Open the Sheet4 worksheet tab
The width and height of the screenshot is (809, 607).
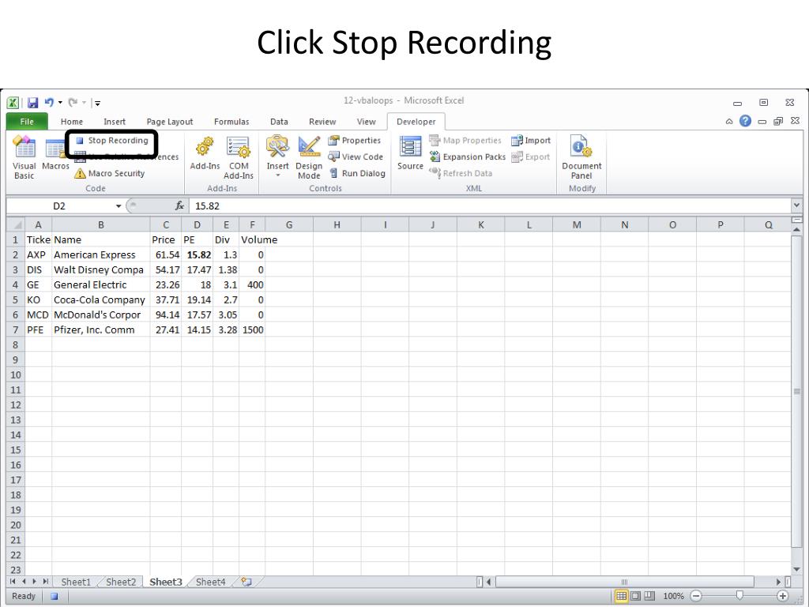[210, 582]
